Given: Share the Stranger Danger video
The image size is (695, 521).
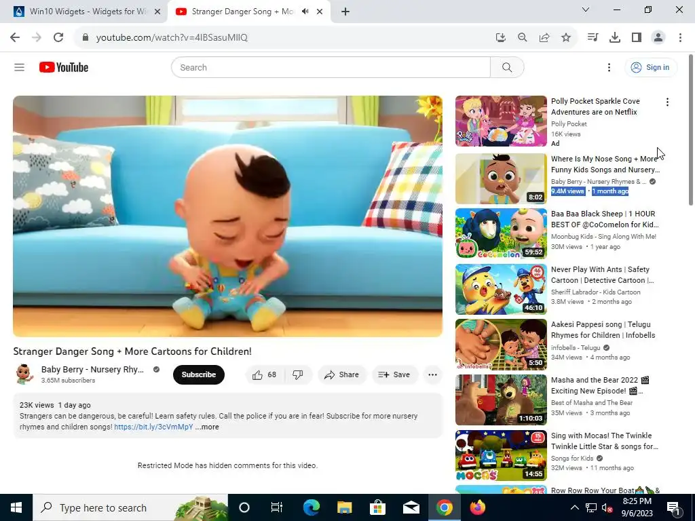Looking at the screenshot, I should tap(342, 374).
